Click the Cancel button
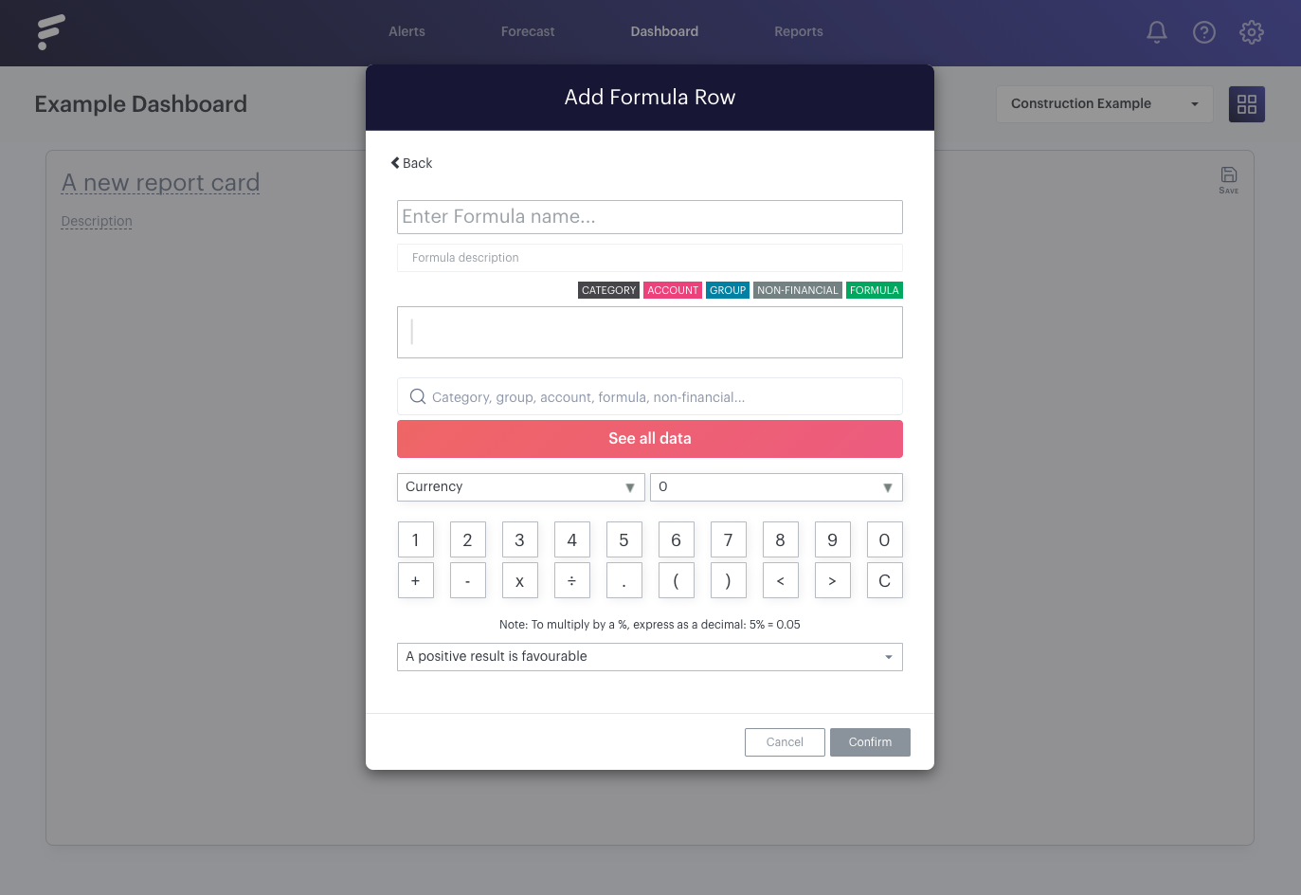The width and height of the screenshot is (1301, 895). pyautogui.click(x=785, y=742)
